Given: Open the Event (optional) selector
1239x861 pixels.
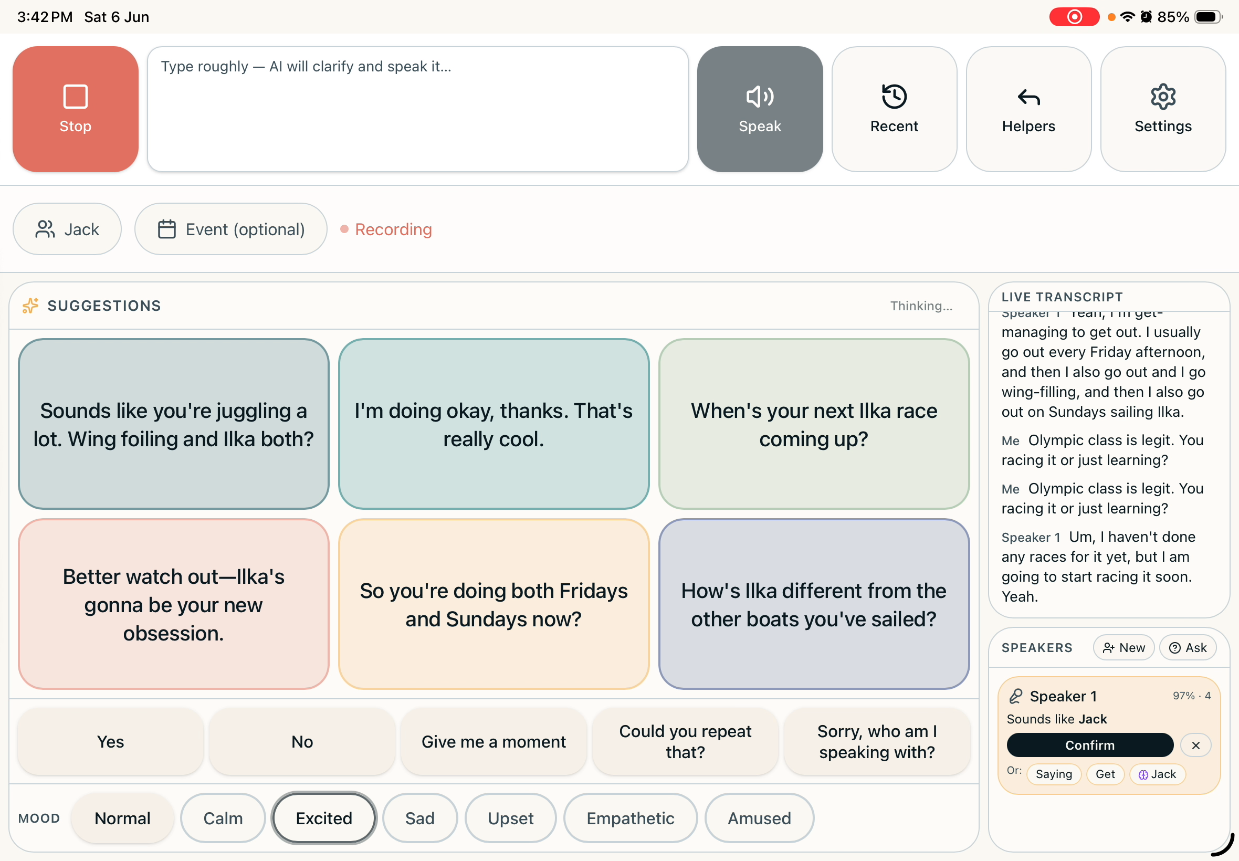Looking at the screenshot, I should pyautogui.click(x=230, y=229).
